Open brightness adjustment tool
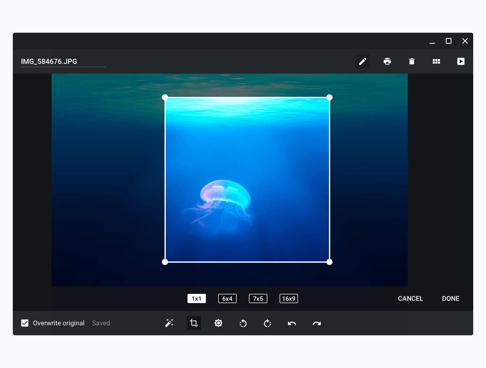The width and height of the screenshot is (486, 368). coord(218,323)
